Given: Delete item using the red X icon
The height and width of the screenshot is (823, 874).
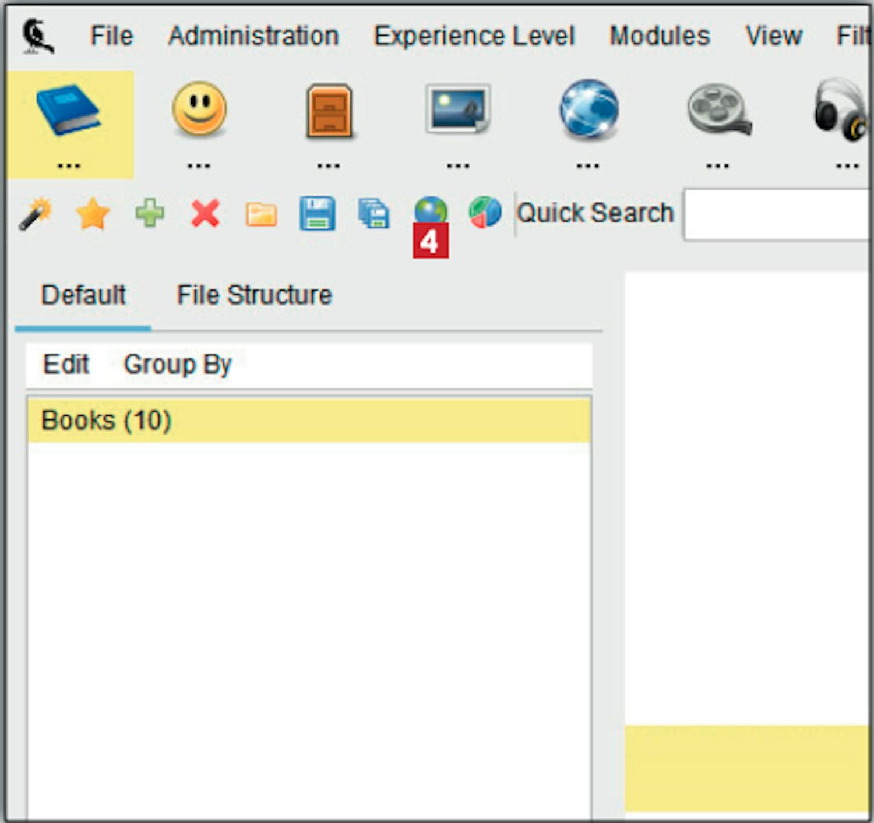Looking at the screenshot, I should tap(205, 213).
